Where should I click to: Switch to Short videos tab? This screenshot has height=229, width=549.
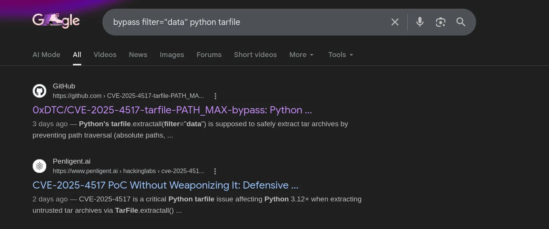(x=255, y=55)
